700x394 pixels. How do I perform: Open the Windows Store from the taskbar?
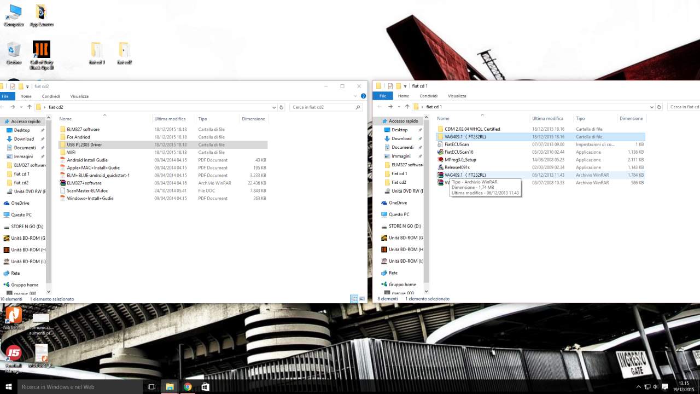click(x=205, y=386)
